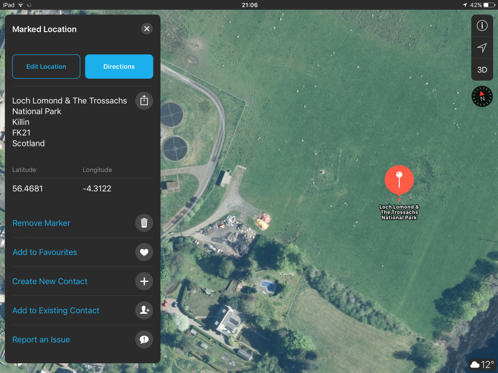Viewport: 498px width, 373px height.
Task: Tap the Loch Lomond map pin label
Action: tap(399, 212)
